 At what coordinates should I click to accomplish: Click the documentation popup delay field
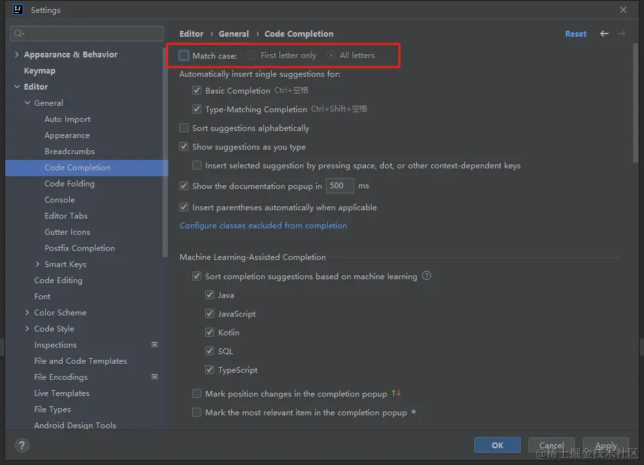point(339,186)
